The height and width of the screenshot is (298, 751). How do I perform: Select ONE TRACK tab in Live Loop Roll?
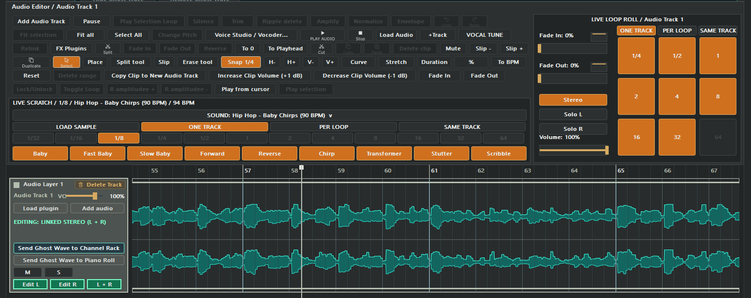coord(636,31)
